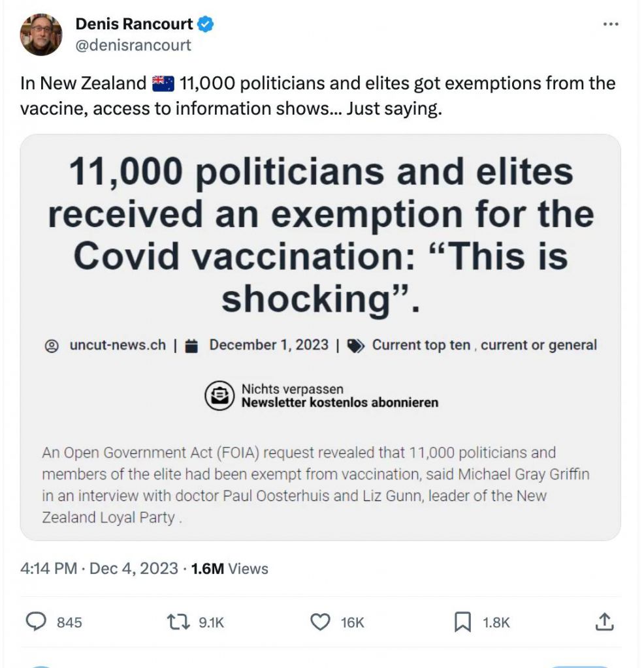Open Denis Rancourt's profile picture
This screenshot has height=668, width=644.
[x=41, y=35]
